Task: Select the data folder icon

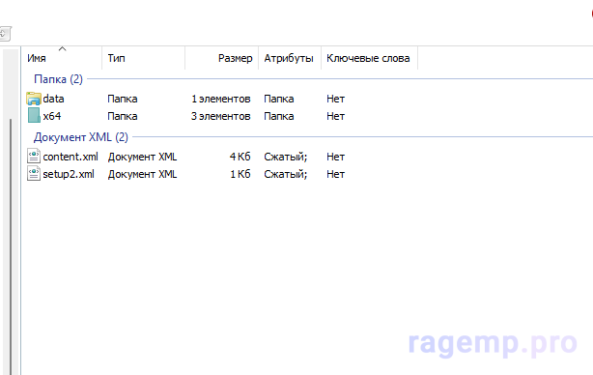Action: click(x=34, y=99)
